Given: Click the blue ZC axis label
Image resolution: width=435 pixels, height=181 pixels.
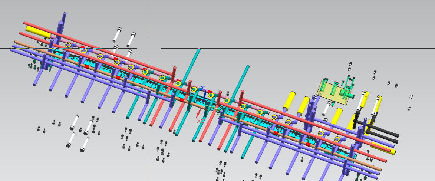Looking at the screenshot, I should 202,88.
